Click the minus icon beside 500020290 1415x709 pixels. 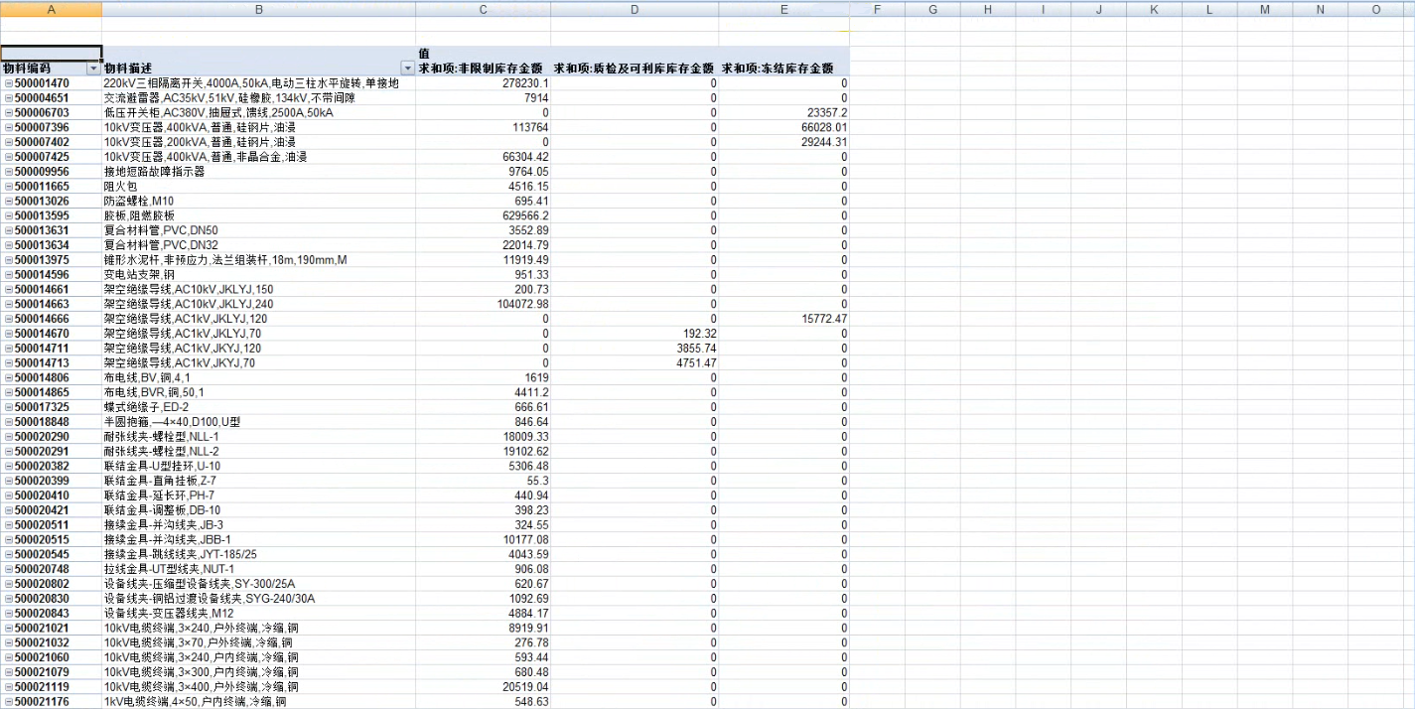pos(9,437)
